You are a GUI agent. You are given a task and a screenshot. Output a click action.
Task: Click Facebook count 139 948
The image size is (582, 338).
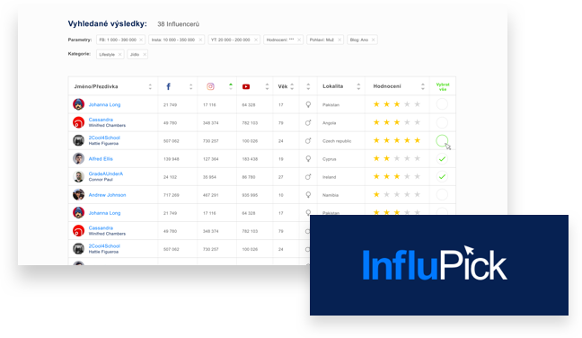point(172,159)
